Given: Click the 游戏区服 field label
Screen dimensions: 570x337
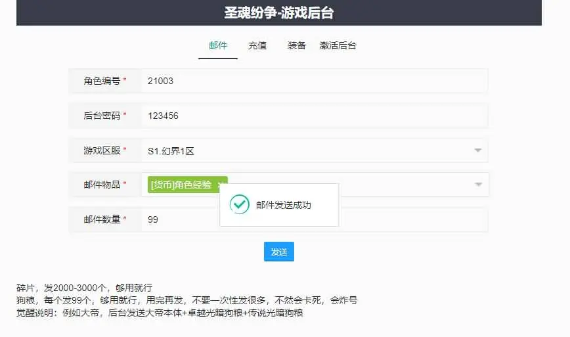Looking at the screenshot, I should [x=102, y=150].
